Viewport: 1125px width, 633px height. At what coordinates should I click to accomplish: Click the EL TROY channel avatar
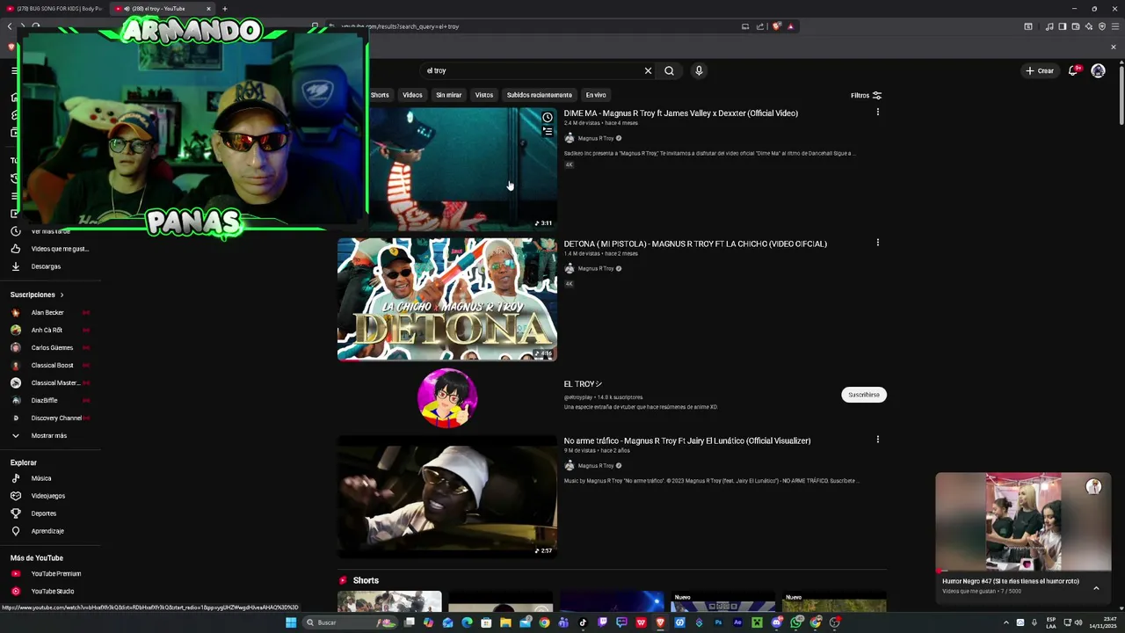pos(447,398)
